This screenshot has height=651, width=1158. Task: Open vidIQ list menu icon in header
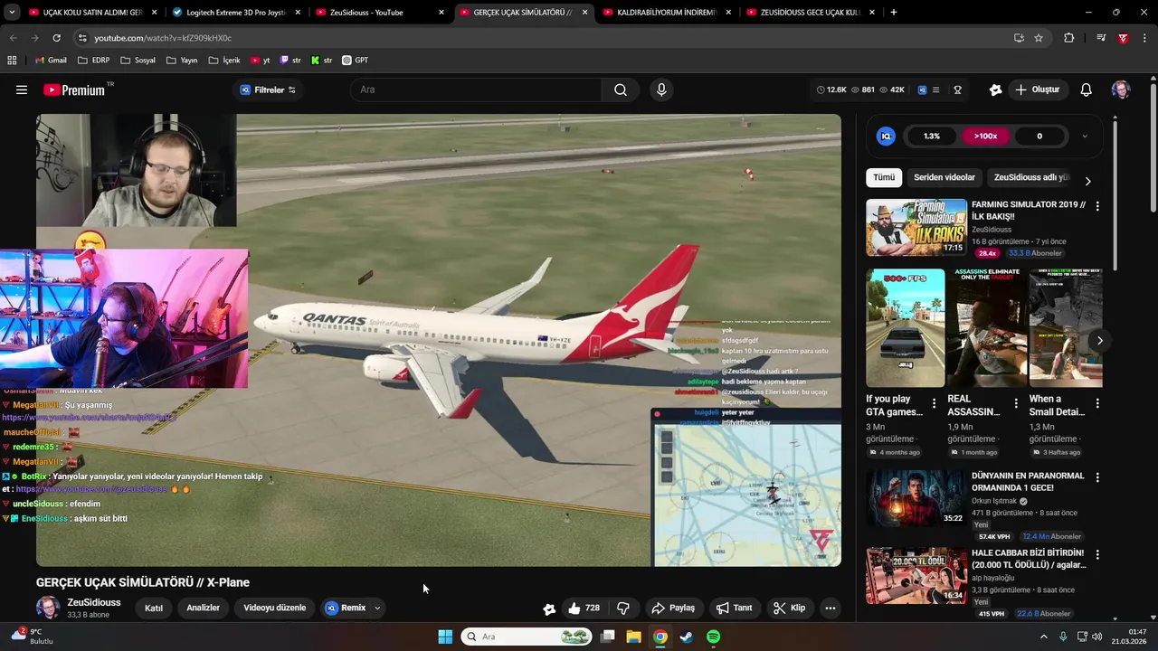point(935,90)
